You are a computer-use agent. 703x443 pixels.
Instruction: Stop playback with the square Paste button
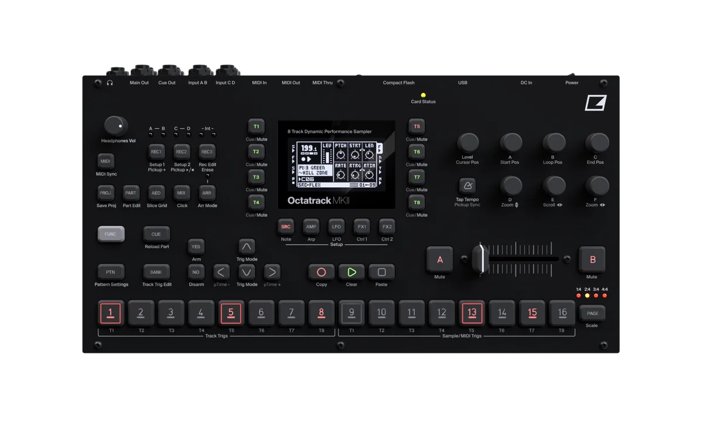pos(381,272)
